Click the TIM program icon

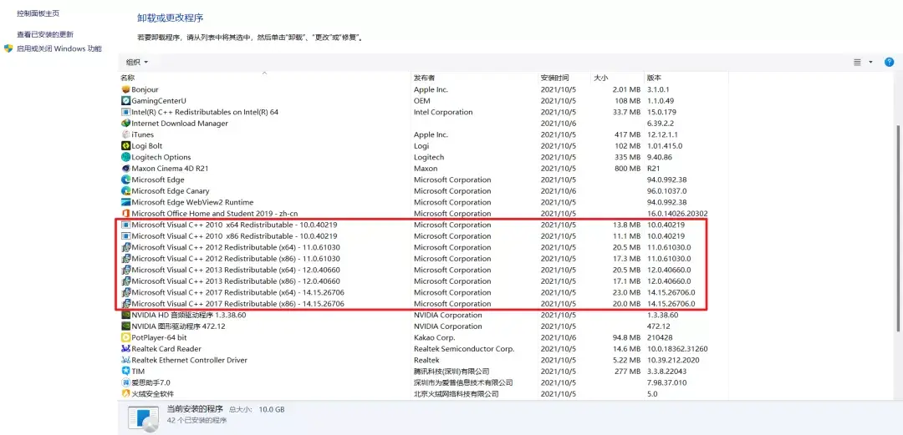pos(126,372)
